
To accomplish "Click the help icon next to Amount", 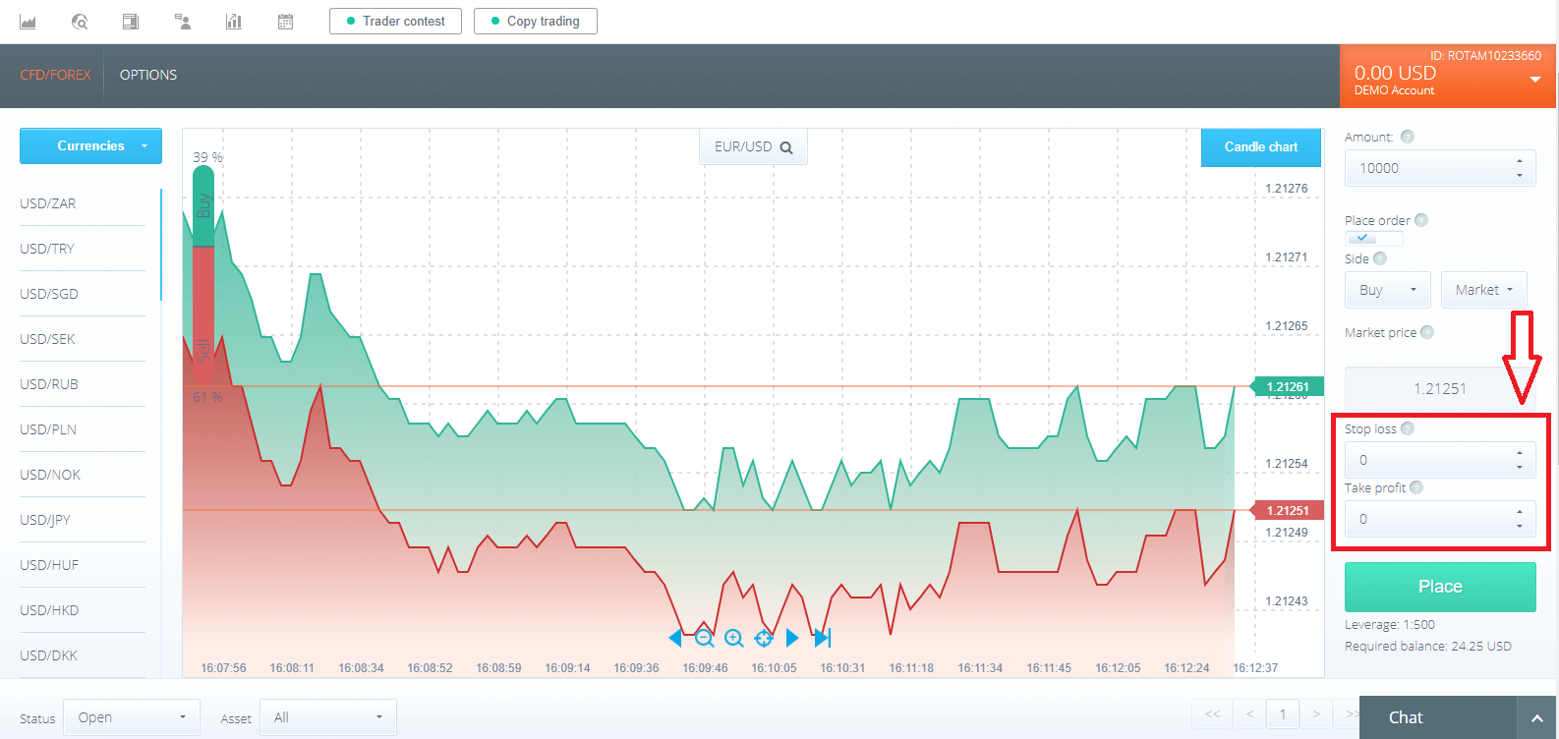I will coord(1408,137).
